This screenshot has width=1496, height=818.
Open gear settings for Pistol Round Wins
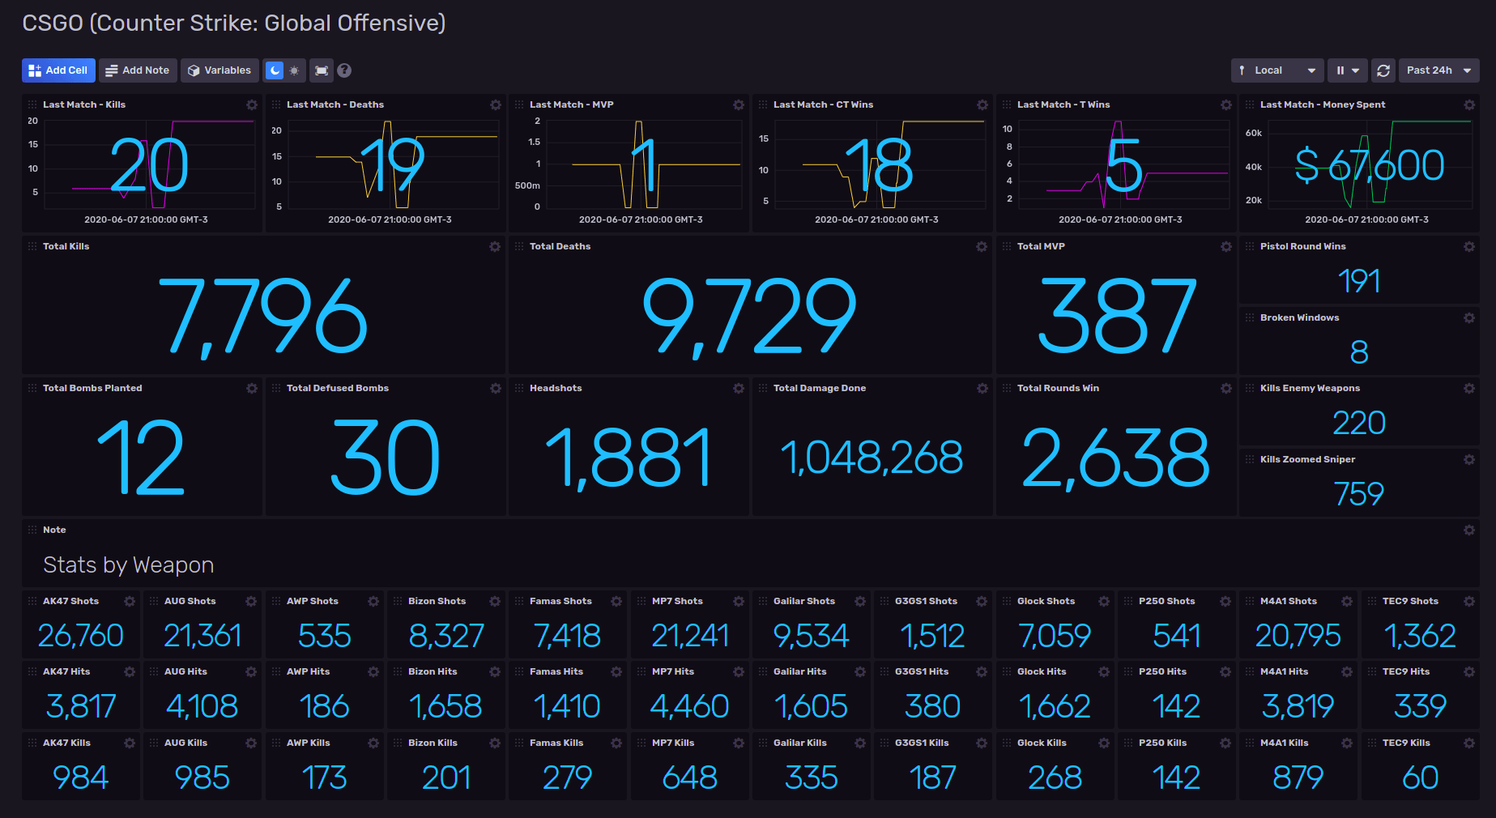1469,246
